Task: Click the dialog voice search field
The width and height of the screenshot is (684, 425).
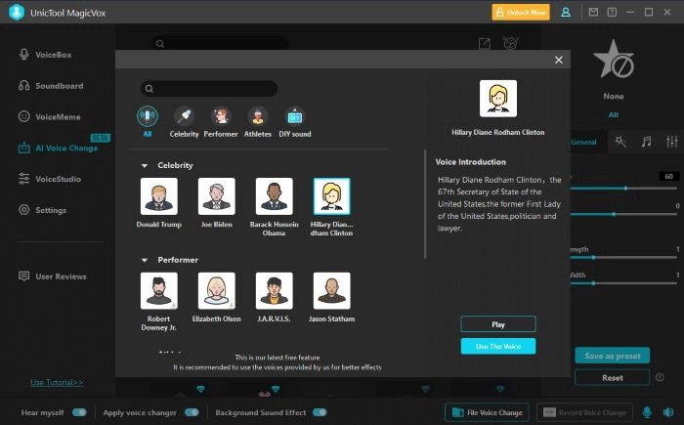Action: click(209, 89)
